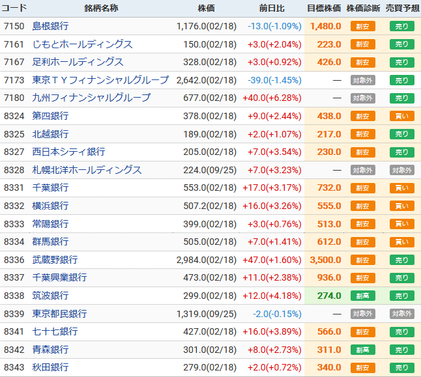
Task: Click the 前日比 column header
Action: 272,8
